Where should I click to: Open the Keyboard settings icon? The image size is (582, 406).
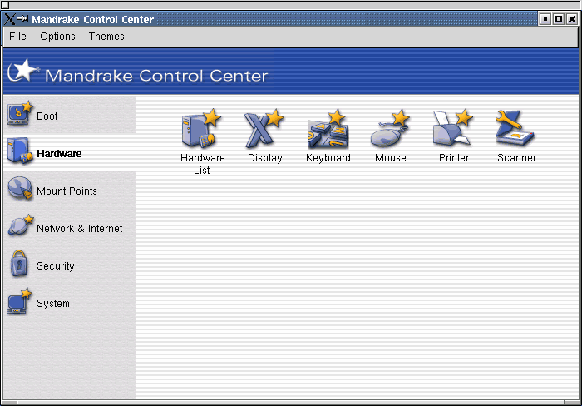click(328, 129)
